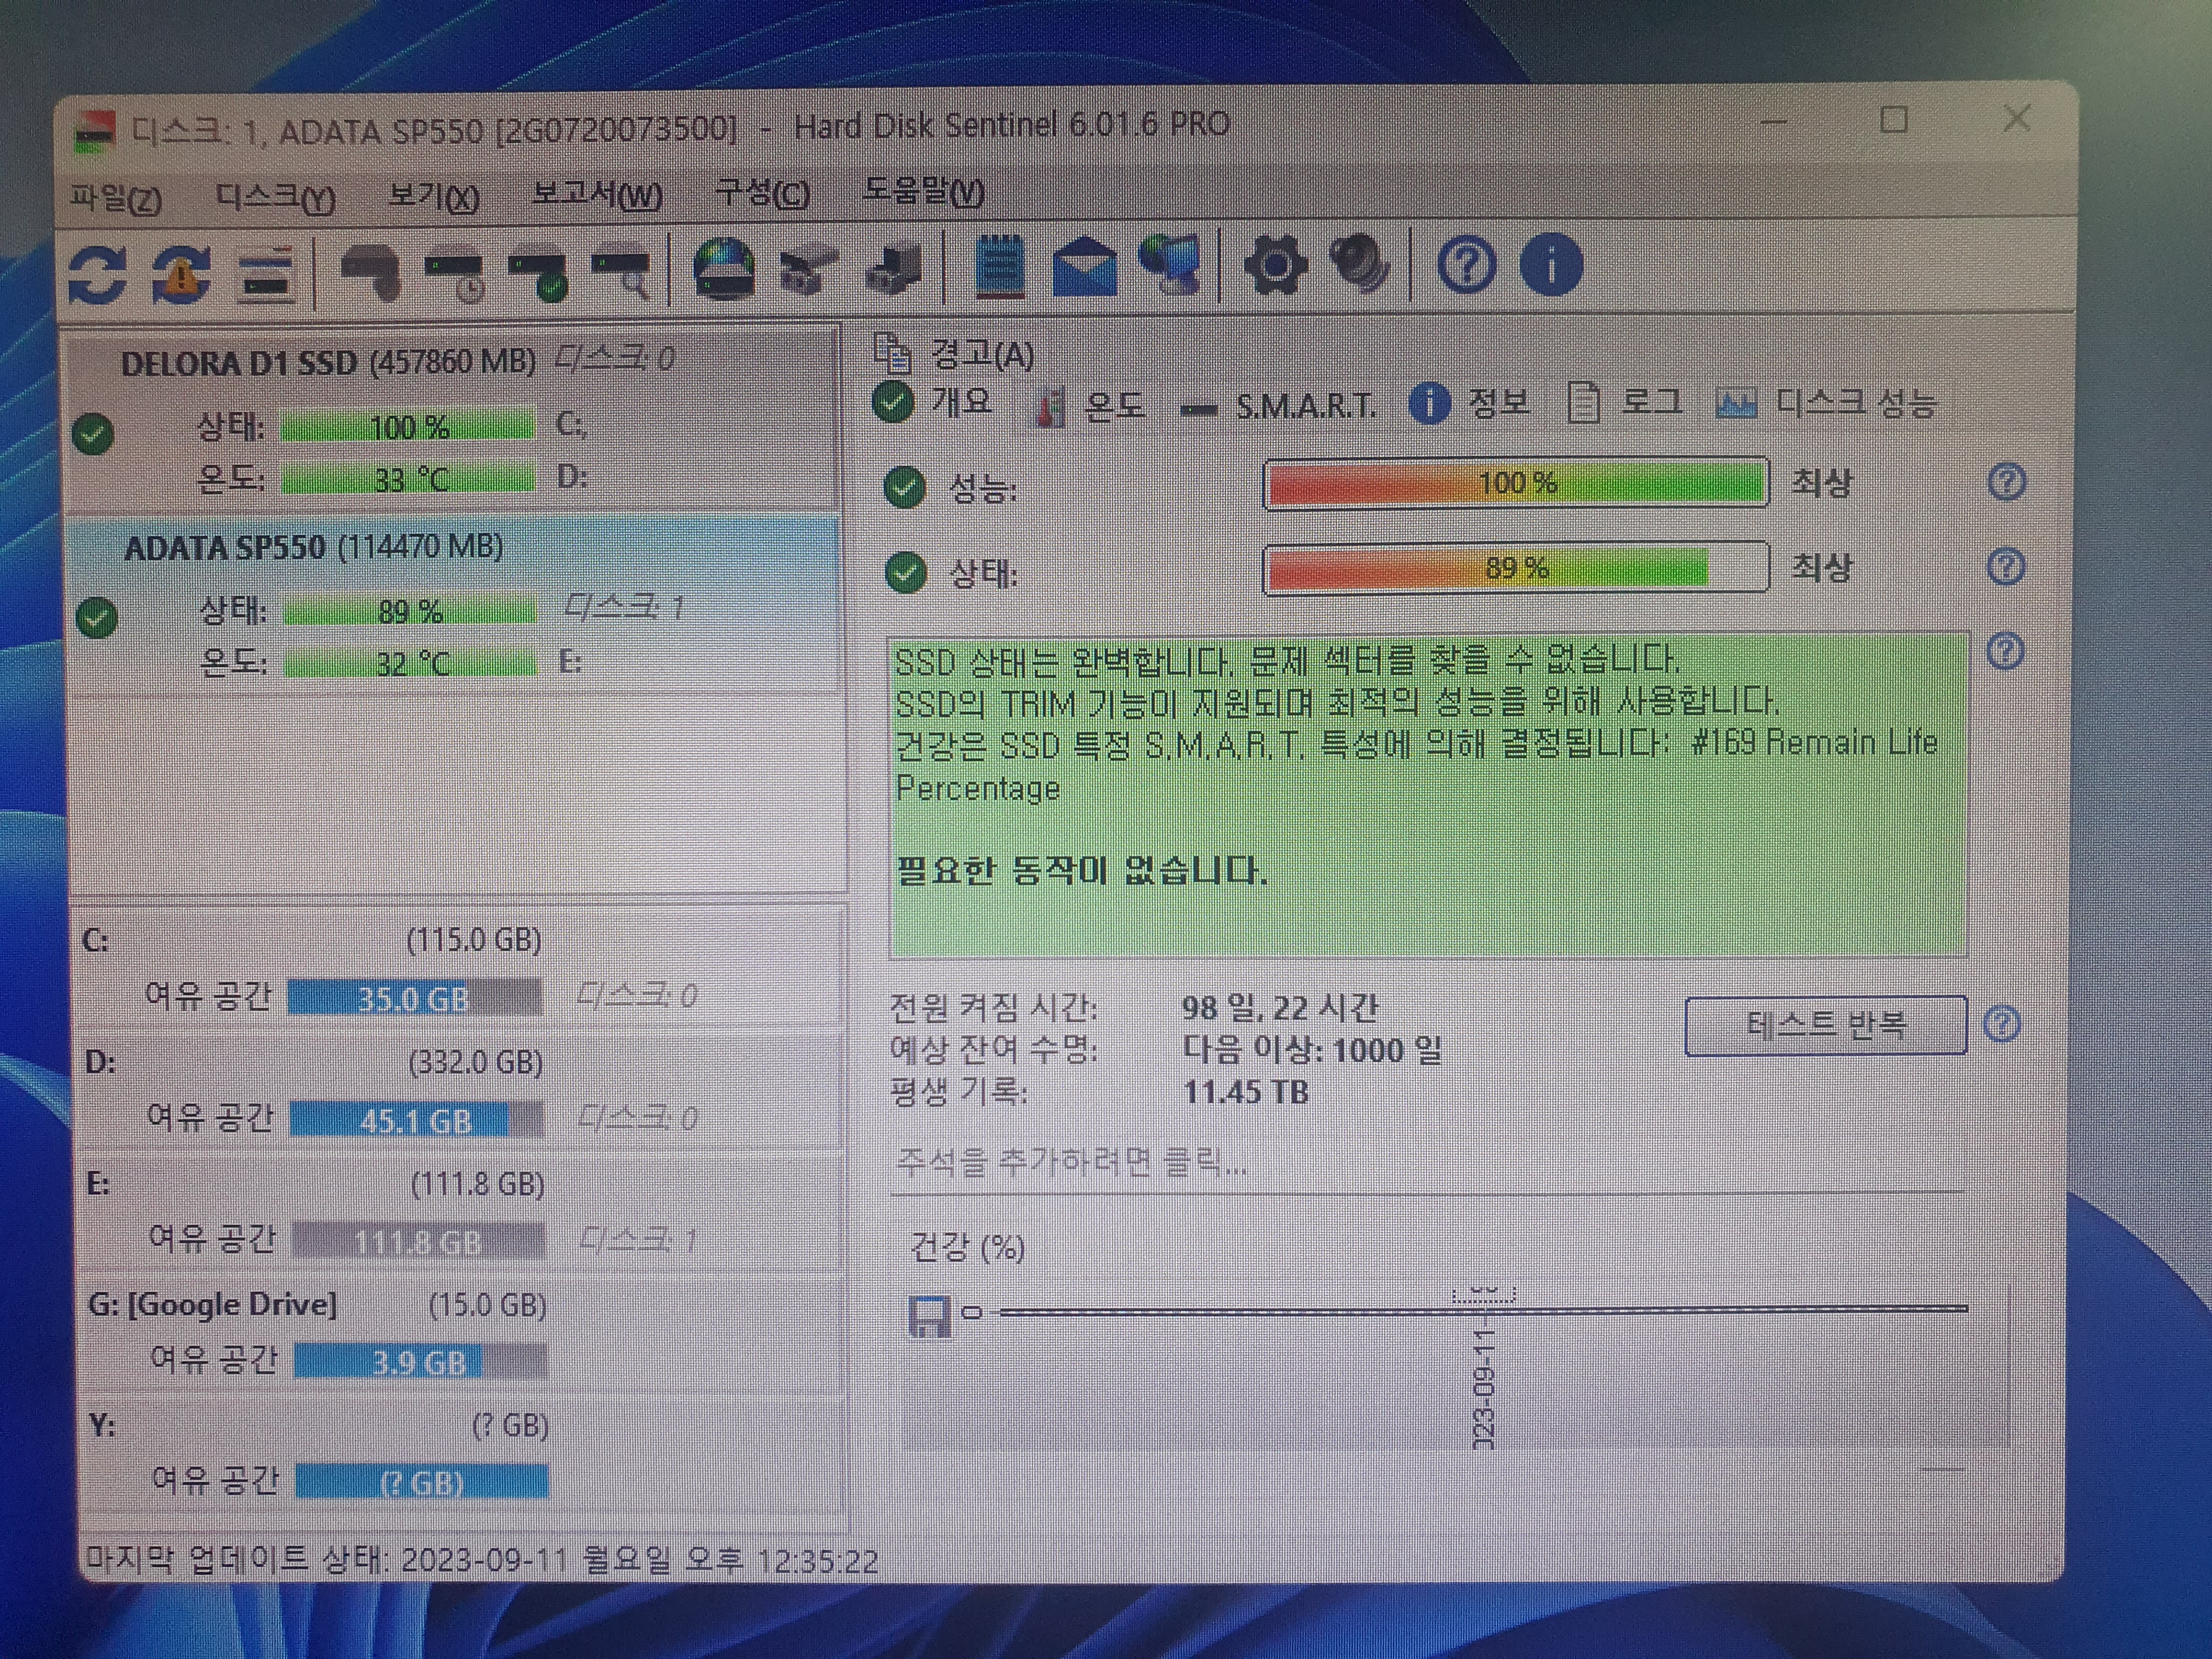Click the 98 일, 22 시간 power-on time
The image size is (2212, 1659).
1281,1007
